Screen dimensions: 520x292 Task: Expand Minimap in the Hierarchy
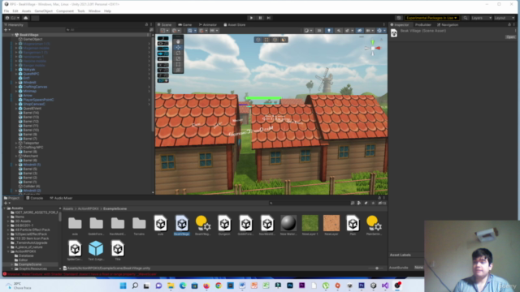coord(16,91)
